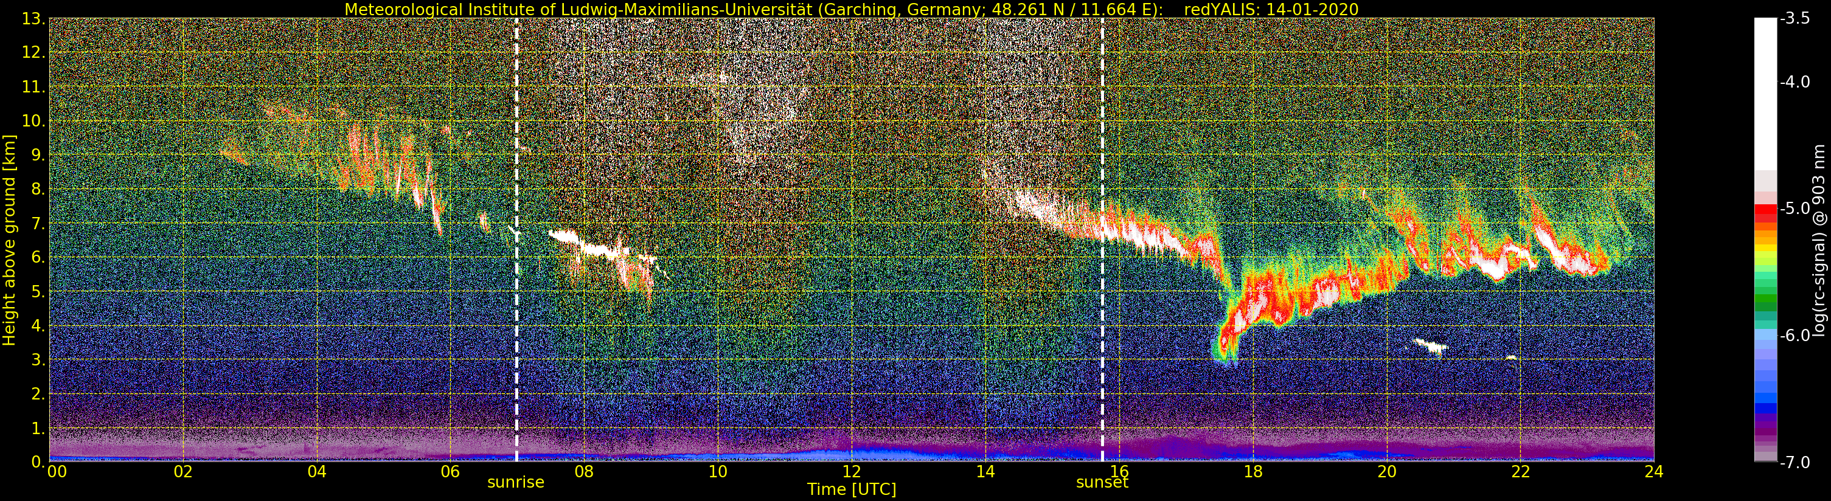The height and width of the screenshot is (501, 1831).
Task: Click the height axis tick label 4
Action: (38, 326)
